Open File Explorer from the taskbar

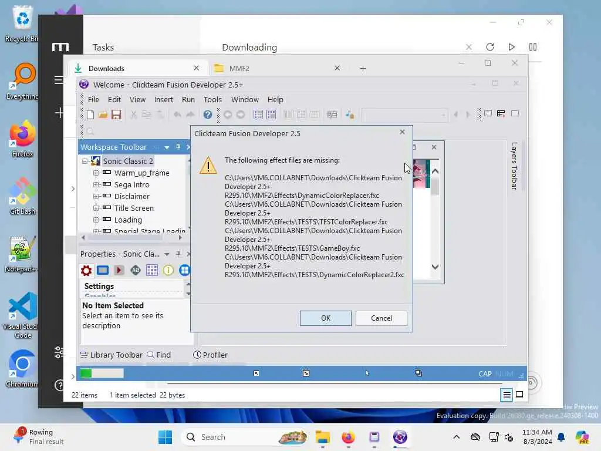coord(322,437)
